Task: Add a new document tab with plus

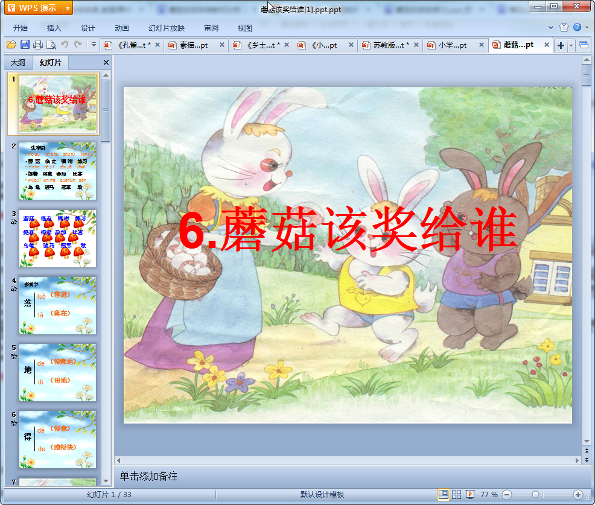Action: pyautogui.click(x=561, y=45)
